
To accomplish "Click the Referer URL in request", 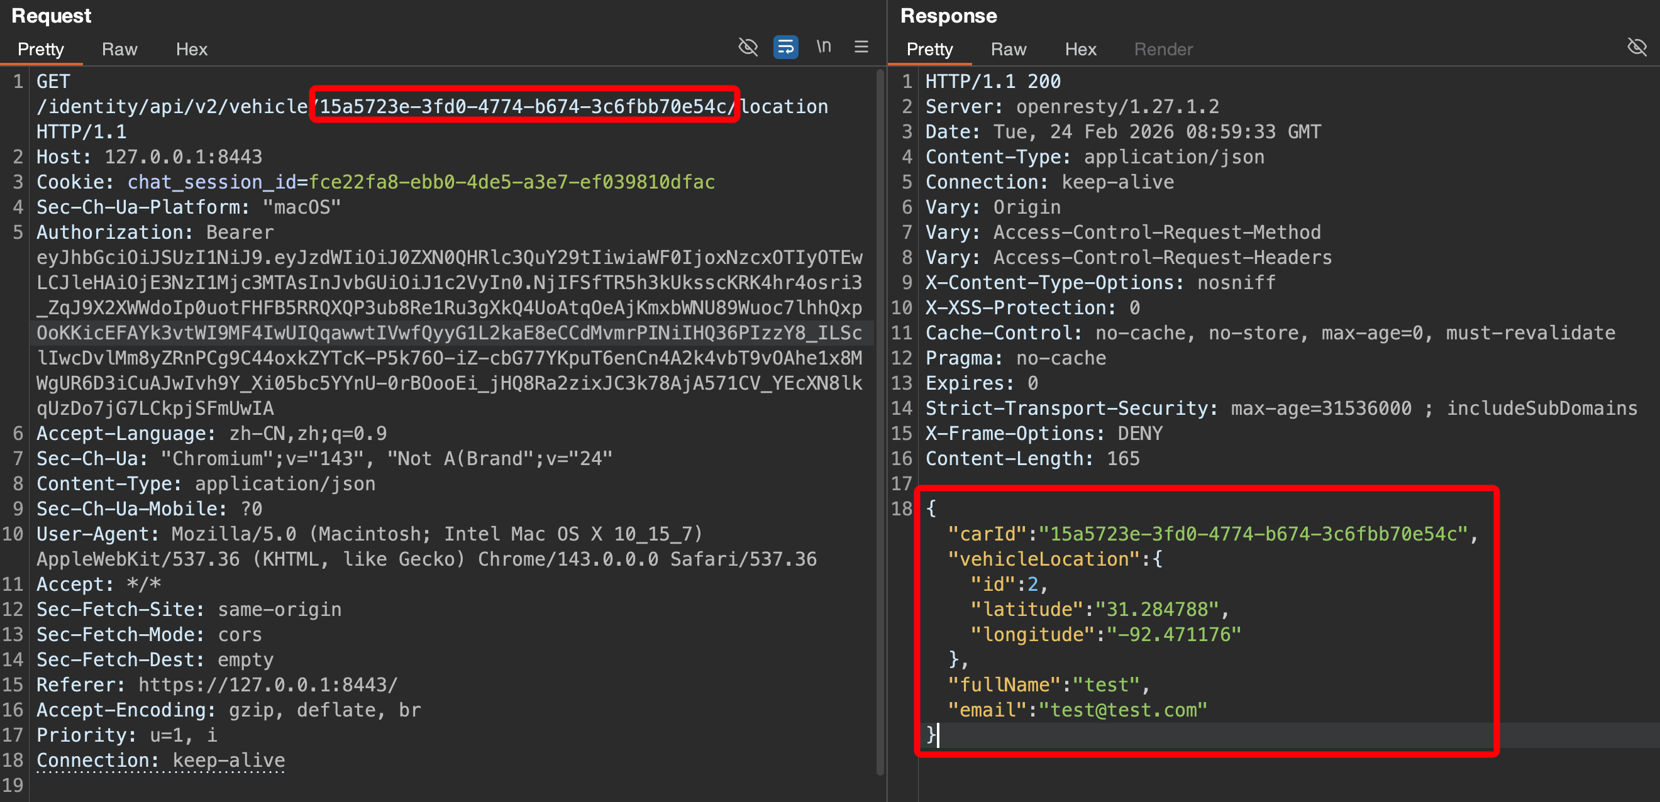I will [x=268, y=684].
